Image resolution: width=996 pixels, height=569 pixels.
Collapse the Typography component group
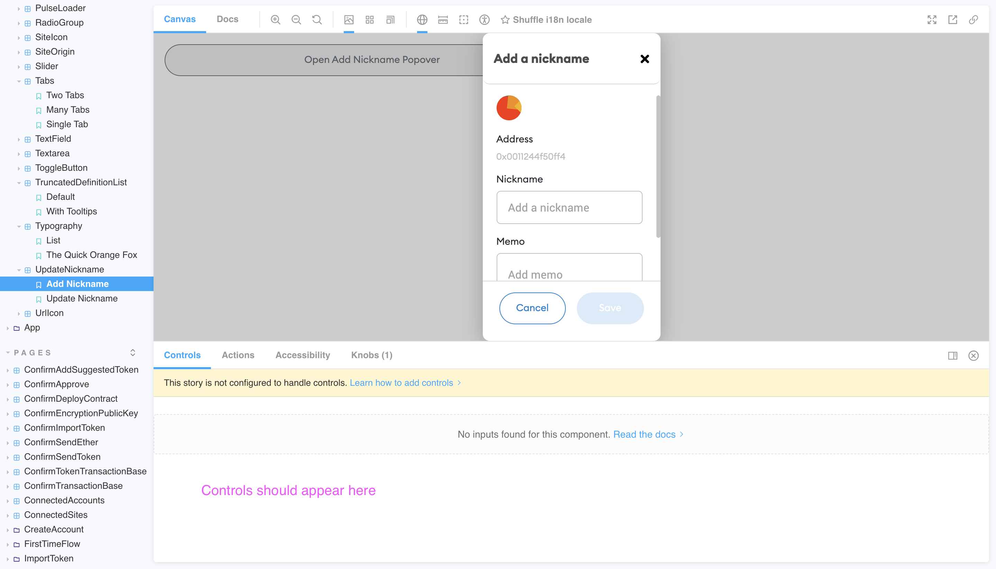pos(19,226)
